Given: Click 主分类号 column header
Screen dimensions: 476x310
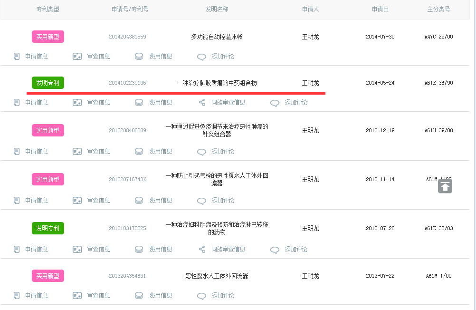Looking at the screenshot, I should pos(438,10).
